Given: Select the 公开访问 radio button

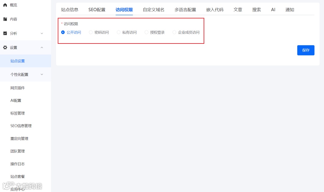Looking at the screenshot, I should coord(63,32).
